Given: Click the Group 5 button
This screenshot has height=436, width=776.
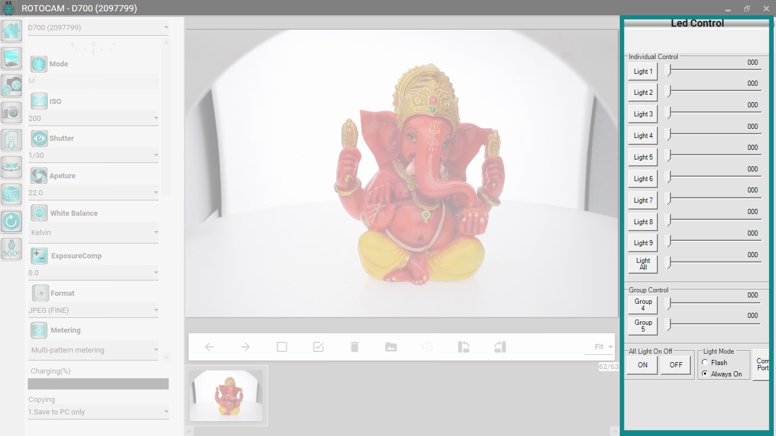Looking at the screenshot, I should click(x=643, y=326).
